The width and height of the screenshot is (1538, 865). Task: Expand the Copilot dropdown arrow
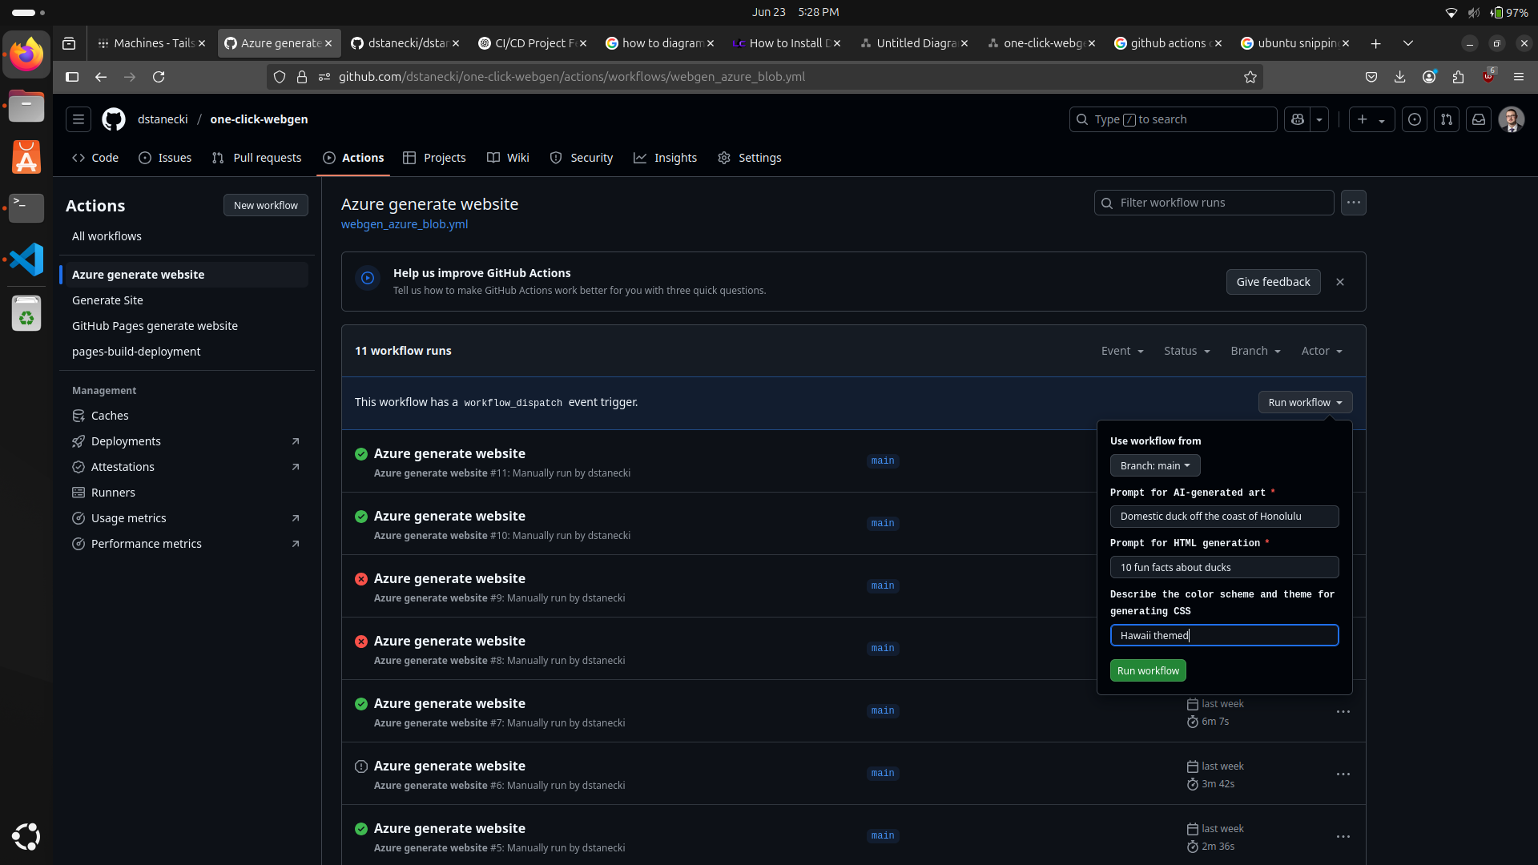pos(1319,119)
